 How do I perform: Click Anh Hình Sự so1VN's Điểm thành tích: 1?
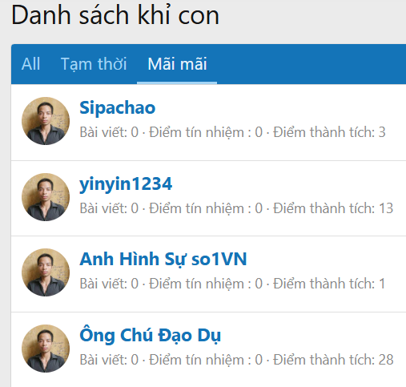(x=329, y=284)
